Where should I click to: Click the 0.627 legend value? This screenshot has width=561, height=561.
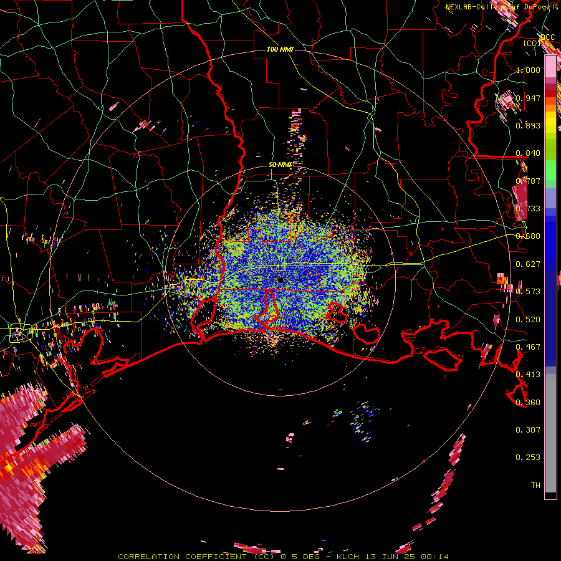(x=528, y=264)
